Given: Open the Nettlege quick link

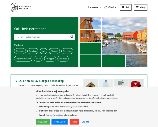Looking at the screenshot, I should 63,59.
